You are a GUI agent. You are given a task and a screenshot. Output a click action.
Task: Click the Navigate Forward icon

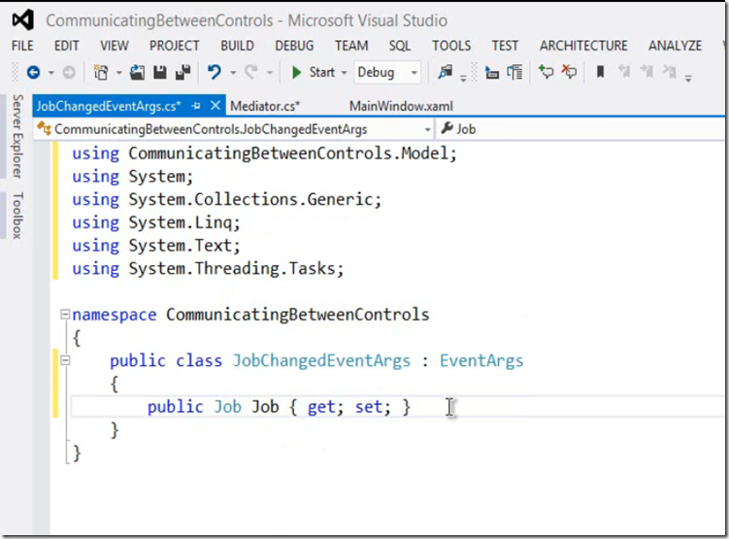point(69,73)
